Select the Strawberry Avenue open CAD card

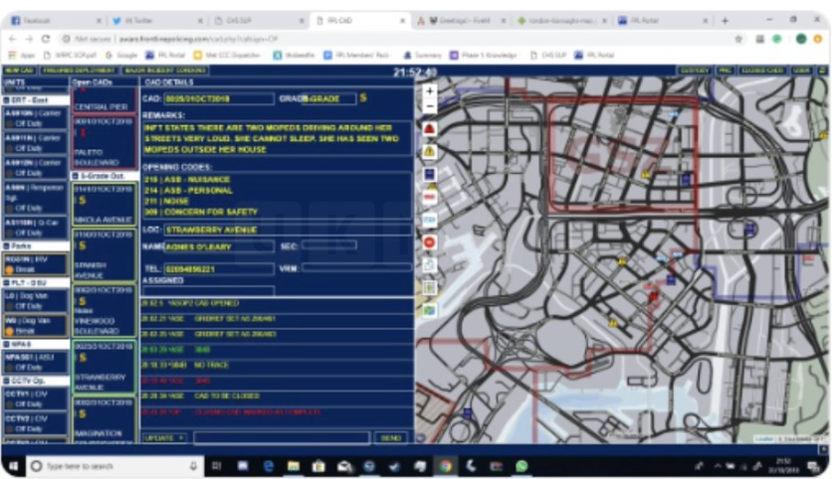pos(104,367)
